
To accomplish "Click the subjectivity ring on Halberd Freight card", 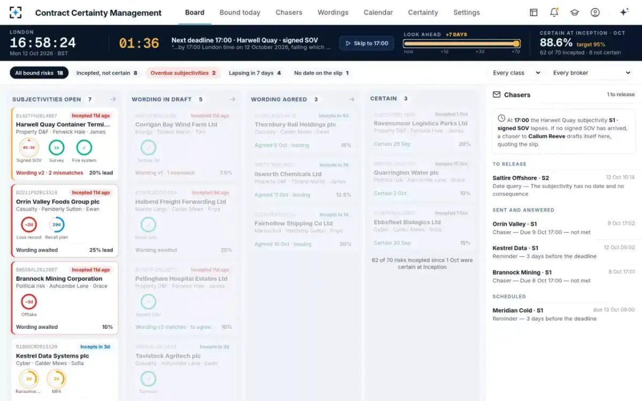I will tap(148, 225).
